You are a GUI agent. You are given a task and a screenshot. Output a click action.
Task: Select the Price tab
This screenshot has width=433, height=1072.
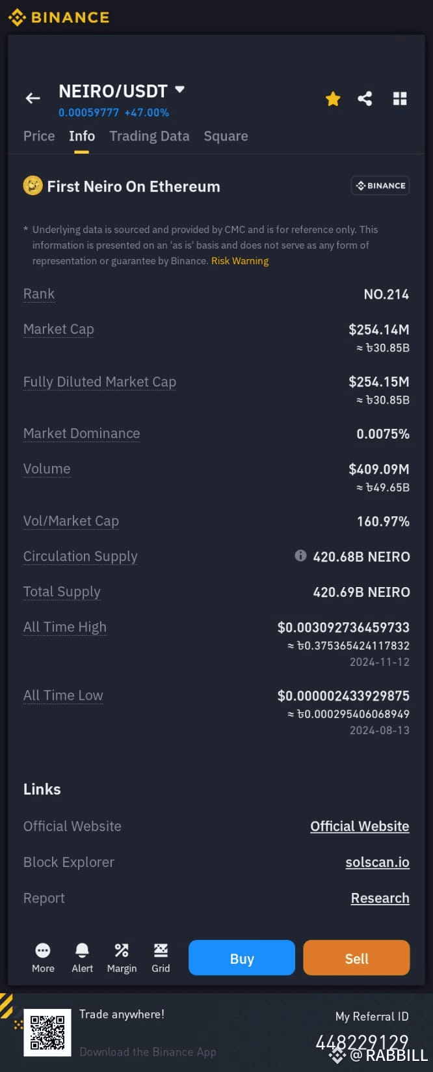38,136
